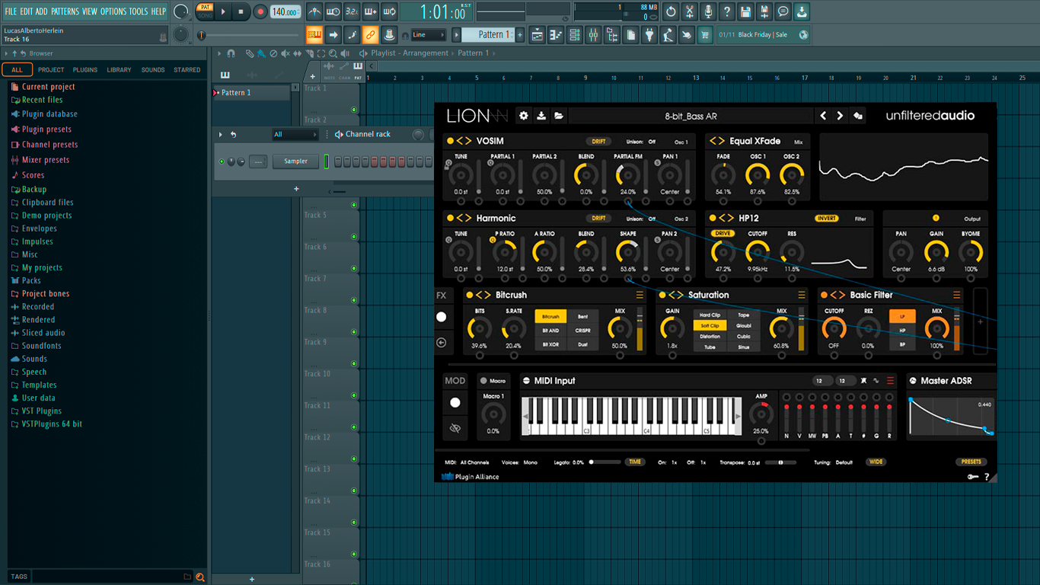
Task: Click FL Studio stop button
Action: tap(241, 11)
